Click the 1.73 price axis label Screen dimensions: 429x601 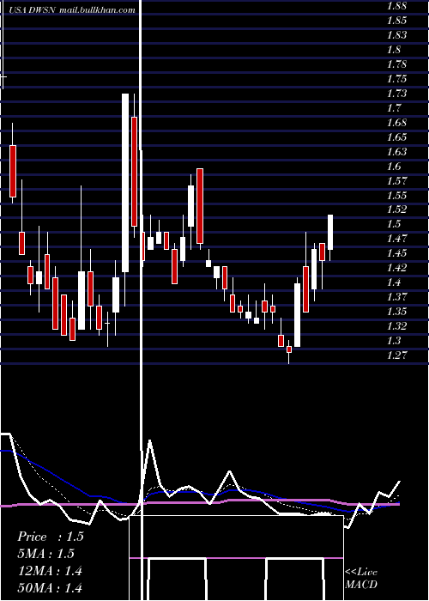[396, 93]
